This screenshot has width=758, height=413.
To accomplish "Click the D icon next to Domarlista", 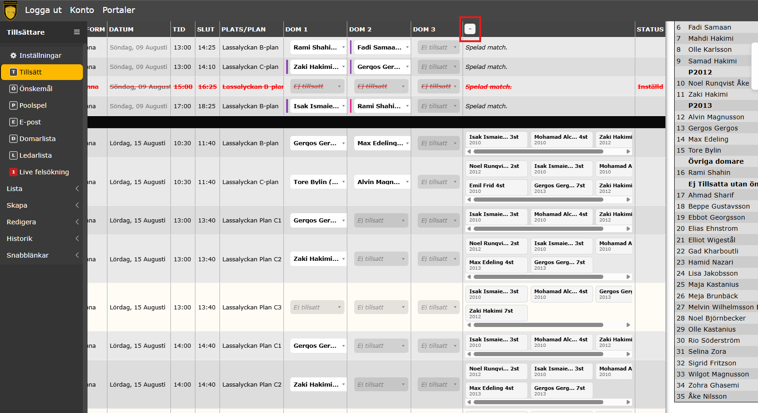I will pyautogui.click(x=13, y=139).
